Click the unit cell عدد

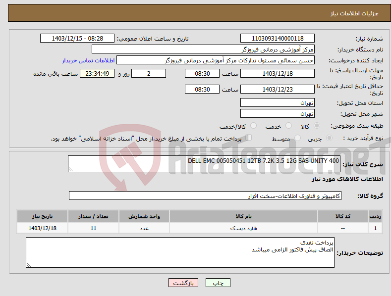click(144, 228)
